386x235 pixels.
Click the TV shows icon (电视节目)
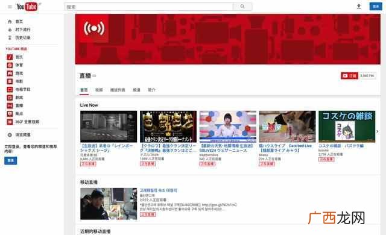(x=10, y=89)
